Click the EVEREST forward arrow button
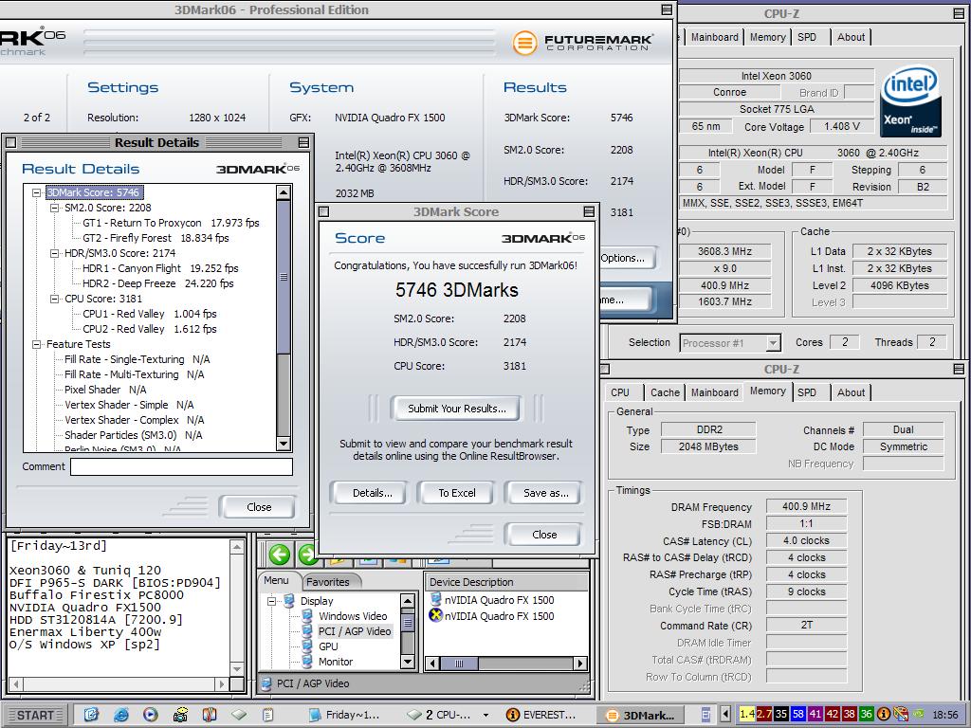 pos(307,554)
